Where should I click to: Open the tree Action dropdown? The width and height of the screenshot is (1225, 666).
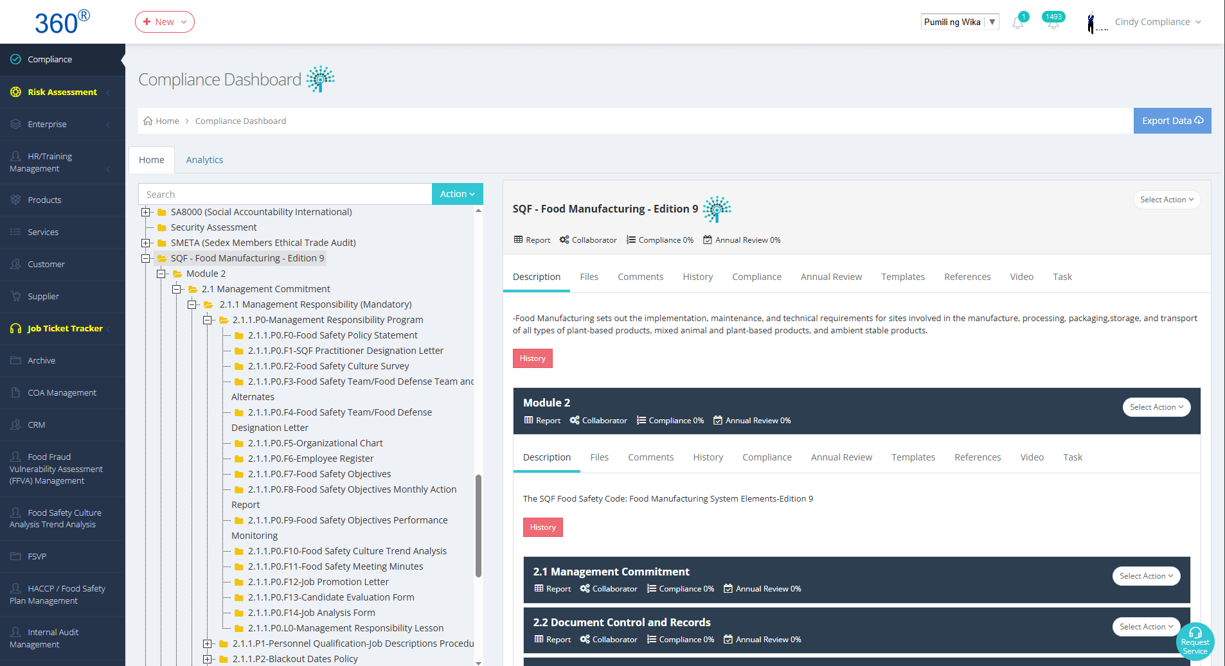[x=457, y=194]
